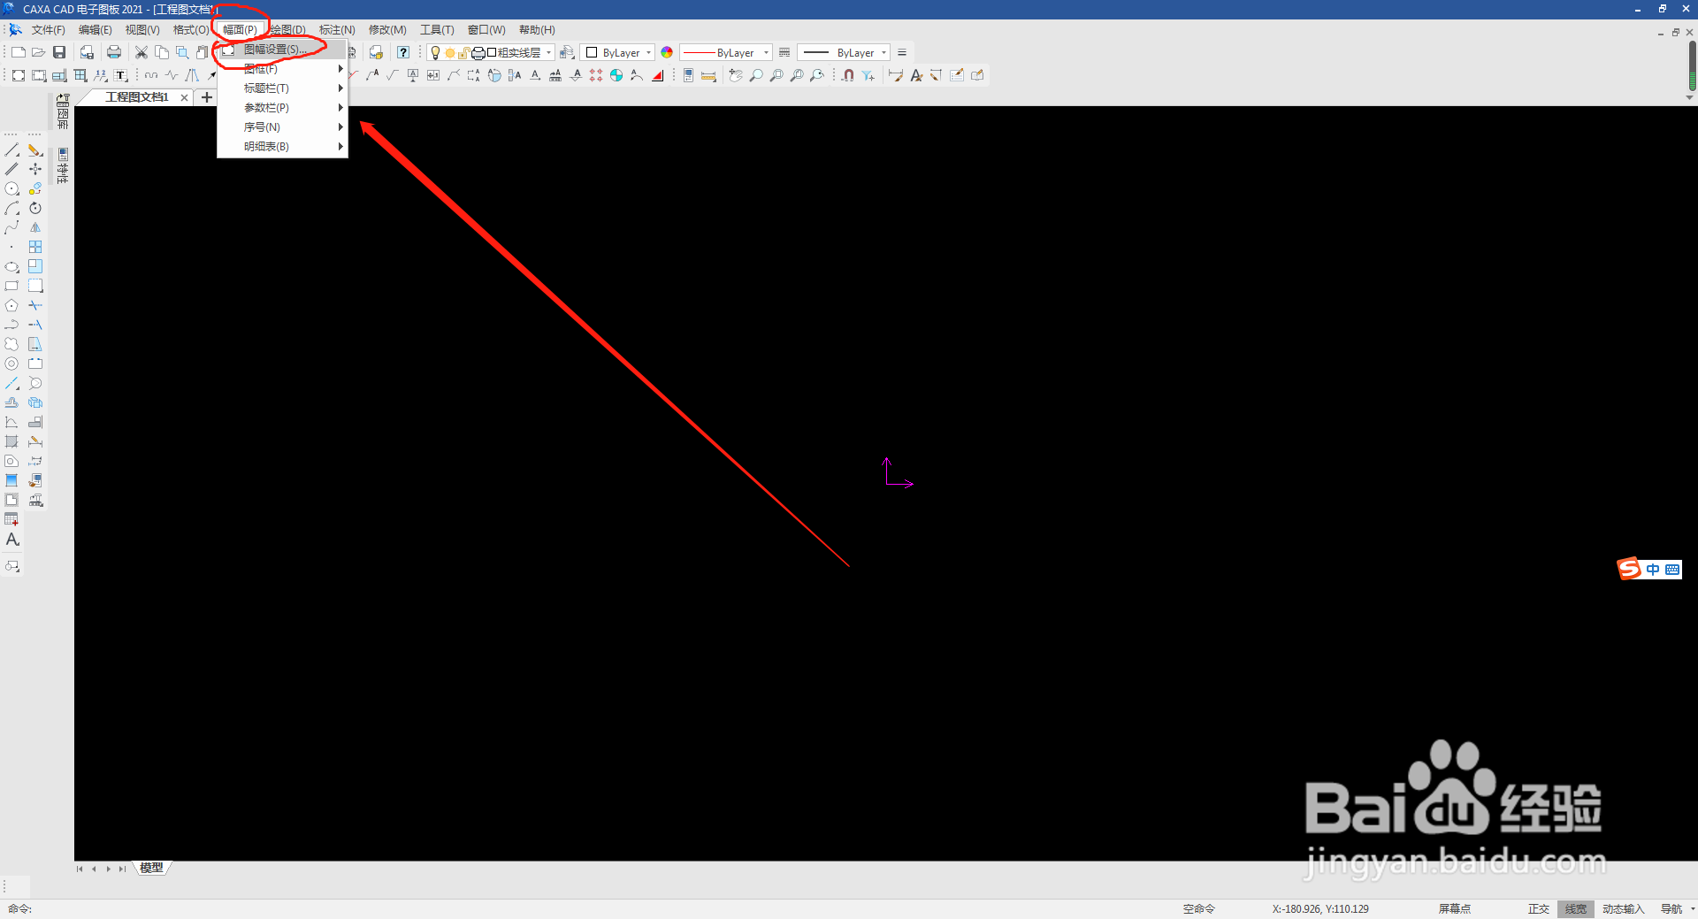Click the first magnifier zoom icon
The height and width of the screenshot is (919, 1698).
[x=756, y=75]
